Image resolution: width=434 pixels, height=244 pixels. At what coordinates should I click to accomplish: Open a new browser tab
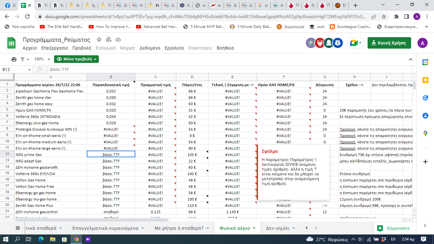(356, 5)
